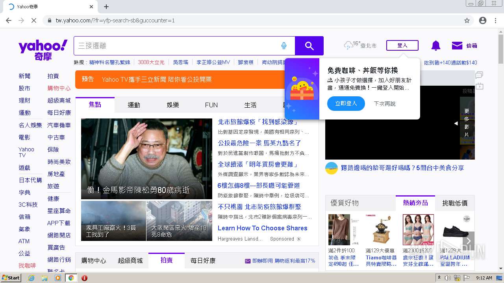This screenshot has width=504, height=283.
Task: Open Internet Explorer from the taskbar
Action: click(x=31, y=278)
